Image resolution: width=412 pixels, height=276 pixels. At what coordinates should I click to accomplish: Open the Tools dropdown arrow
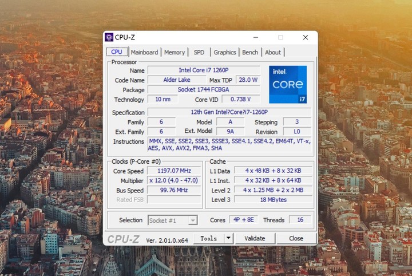tap(228, 238)
